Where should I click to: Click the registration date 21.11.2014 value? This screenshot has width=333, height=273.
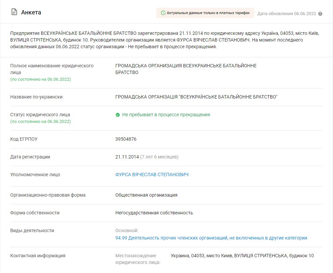[127, 157]
